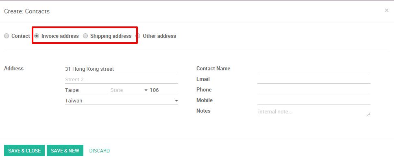
Task: Click the Mobile label
Action: pyautogui.click(x=205, y=100)
